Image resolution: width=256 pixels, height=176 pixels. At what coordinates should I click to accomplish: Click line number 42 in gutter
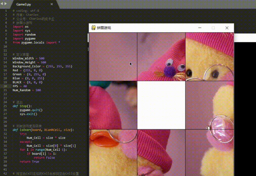click(x=5, y=173)
